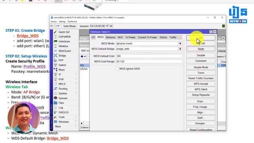Expand Tools submenu arrow
Image resolution: width=254 pixels, height=143 pixels.
pyautogui.click(x=76, y=117)
